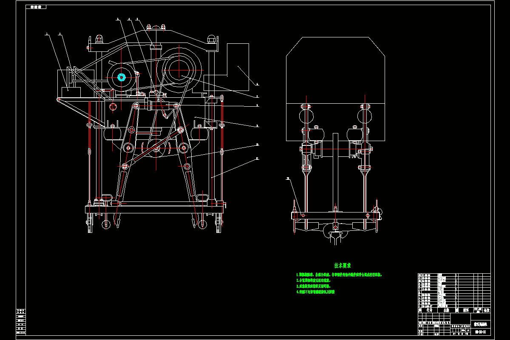Click the green 技术要求 heading

[x=342, y=266]
